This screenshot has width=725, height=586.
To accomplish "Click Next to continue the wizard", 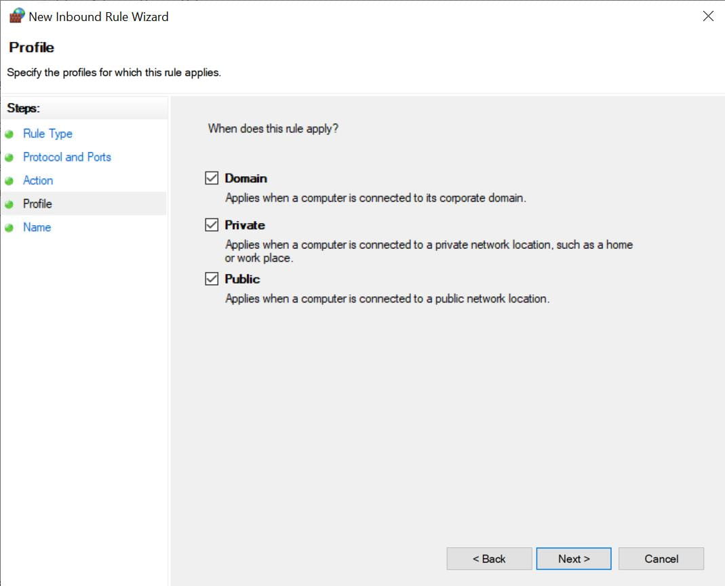I will click(574, 559).
